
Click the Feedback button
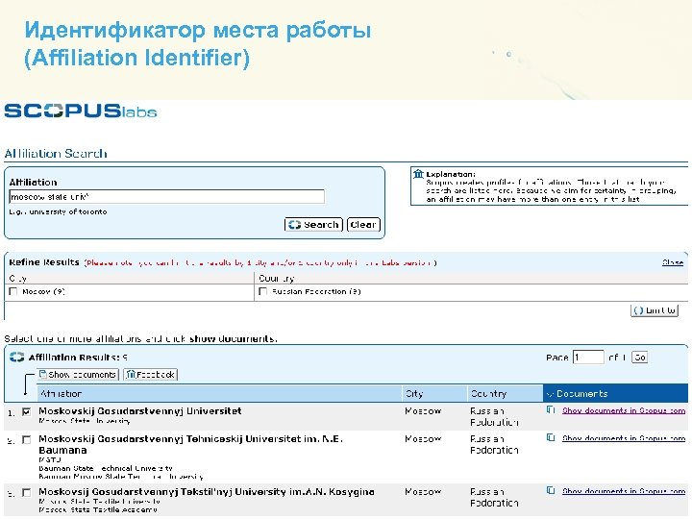pos(151,375)
